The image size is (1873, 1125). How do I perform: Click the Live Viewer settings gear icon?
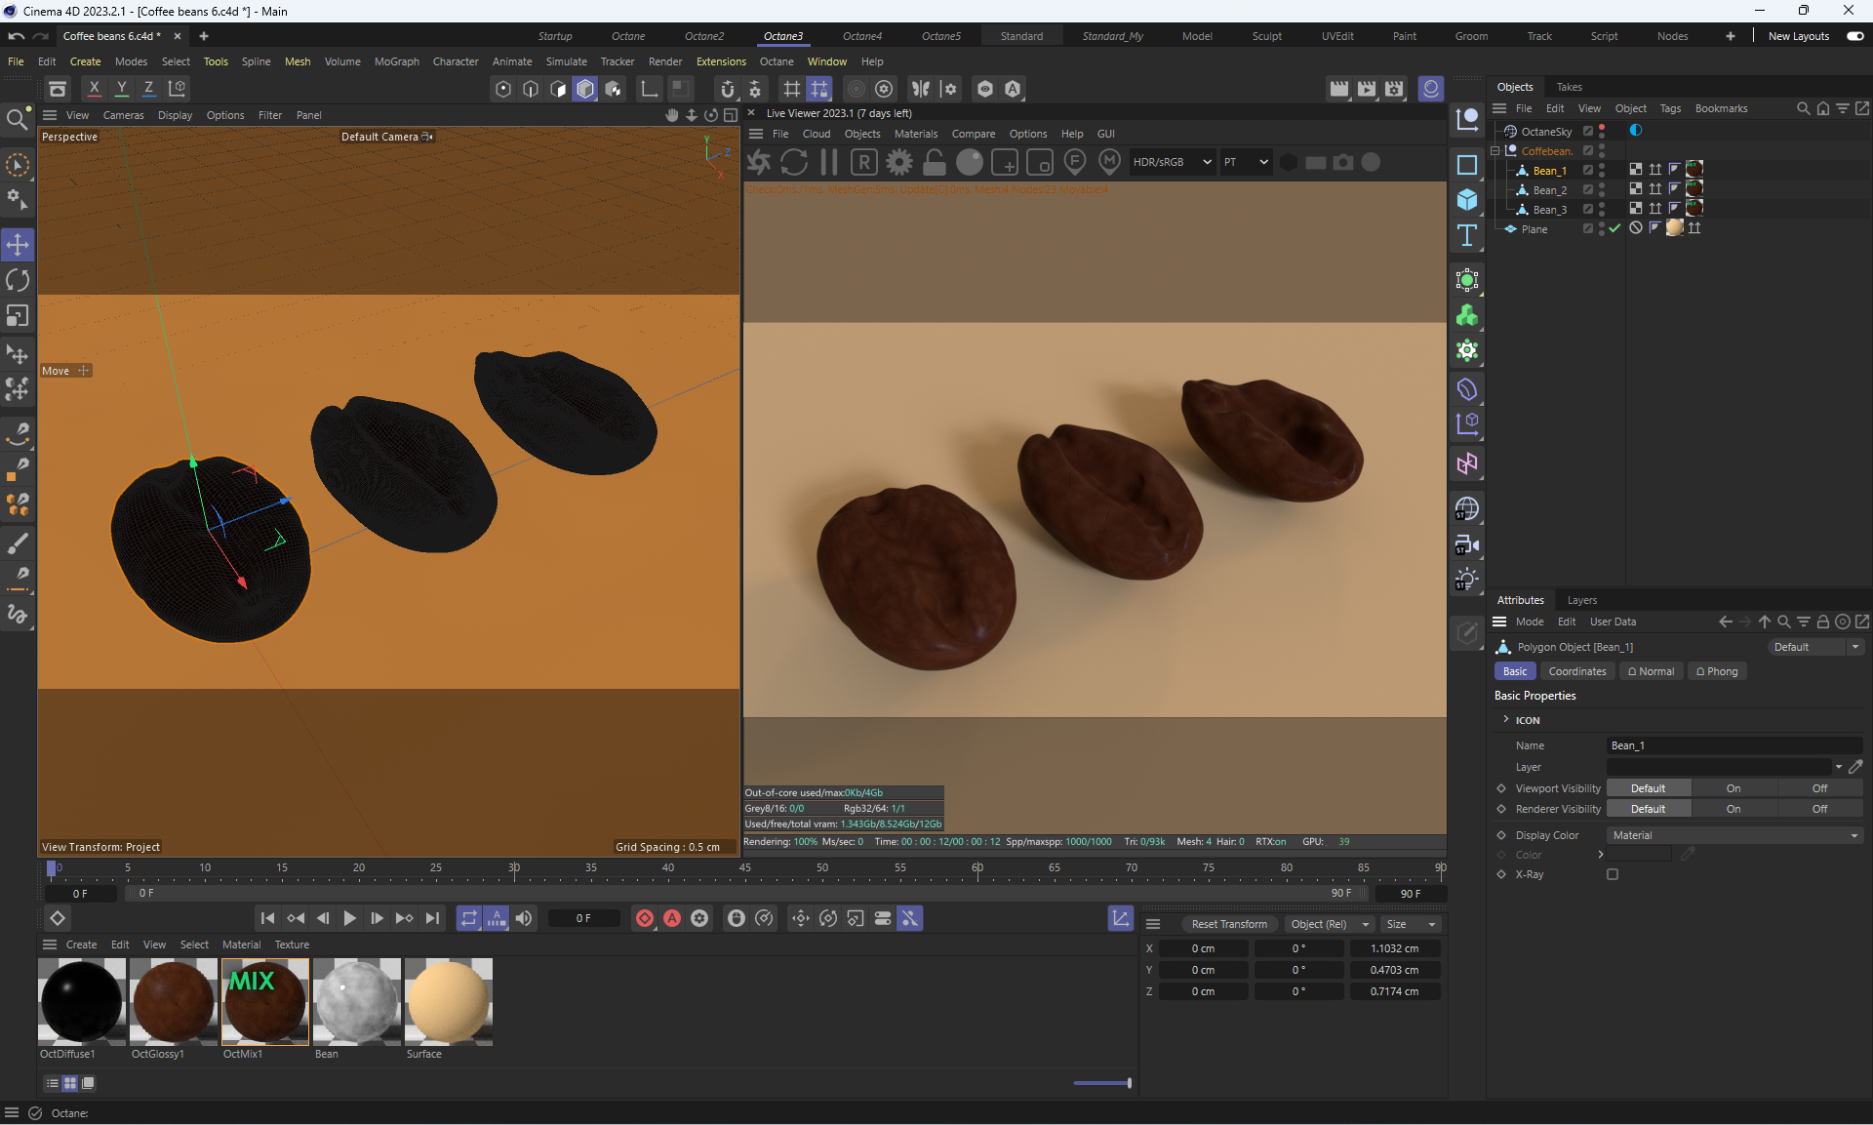tap(899, 162)
